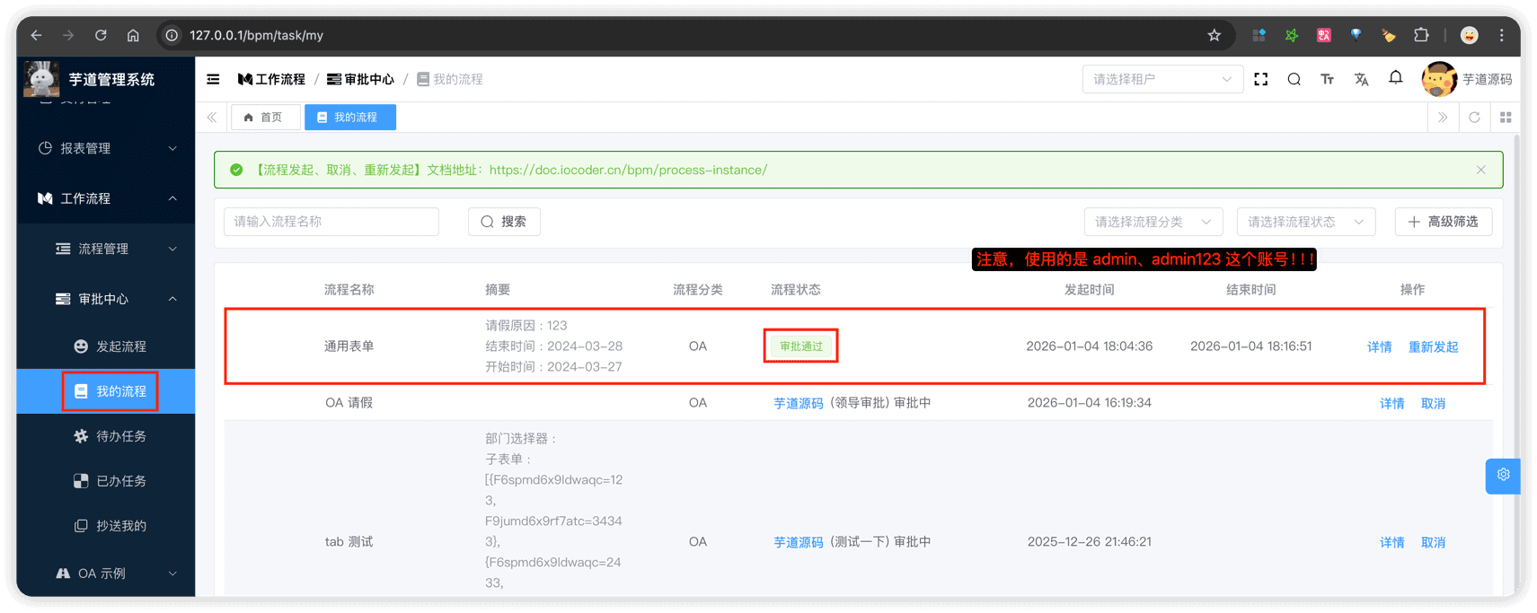Open notifications bell
This screenshot has height=613, width=1537.
point(1395,78)
